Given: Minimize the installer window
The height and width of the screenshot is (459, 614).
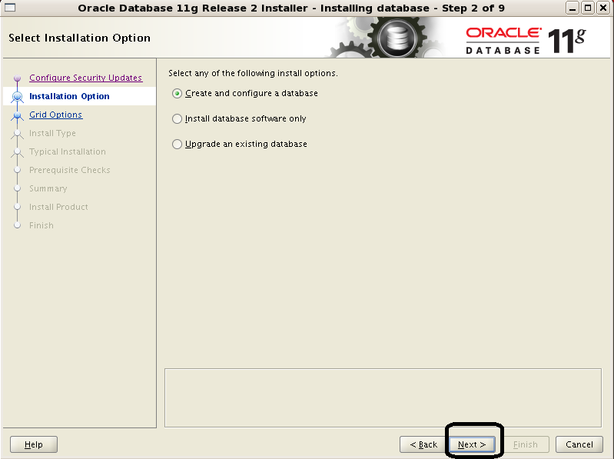Looking at the screenshot, I should tap(573, 8).
